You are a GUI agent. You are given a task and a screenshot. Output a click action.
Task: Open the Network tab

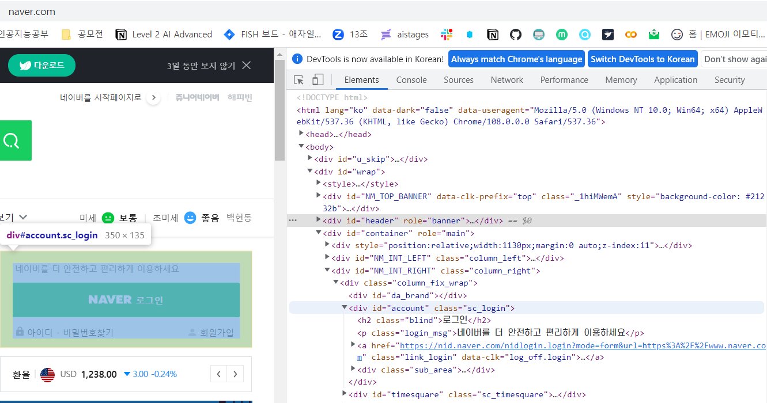[x=507, y=80]
